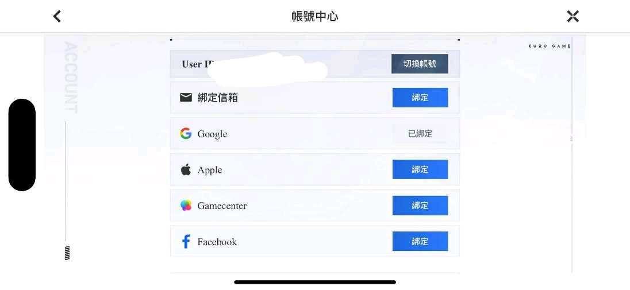Bind Facebook with its 綁定 button
Viewport: 630px width, 290px height.
(420, 241)
